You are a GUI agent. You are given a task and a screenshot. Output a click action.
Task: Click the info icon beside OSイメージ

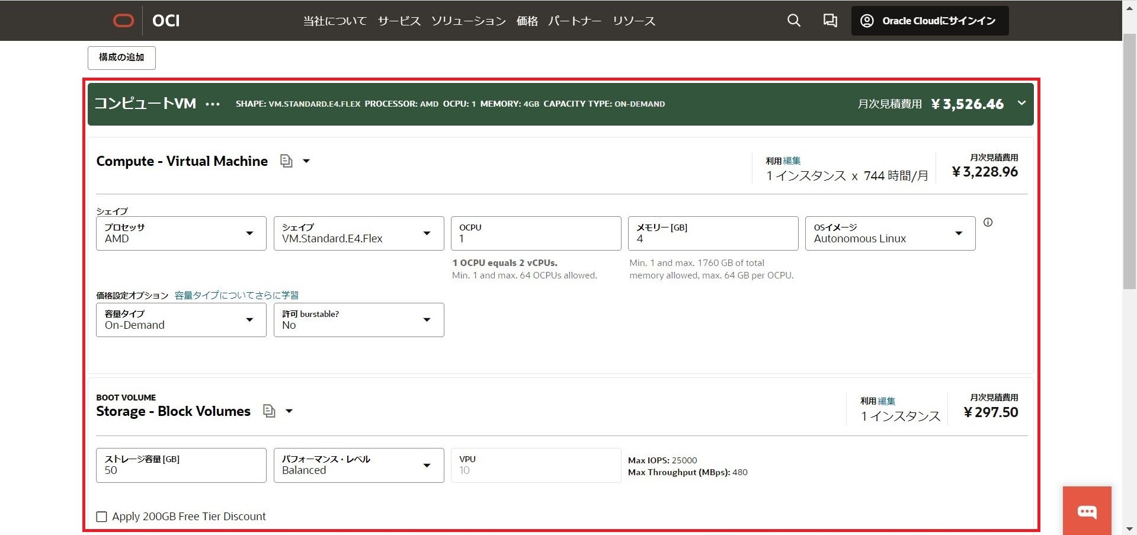(x=988, y=223)
